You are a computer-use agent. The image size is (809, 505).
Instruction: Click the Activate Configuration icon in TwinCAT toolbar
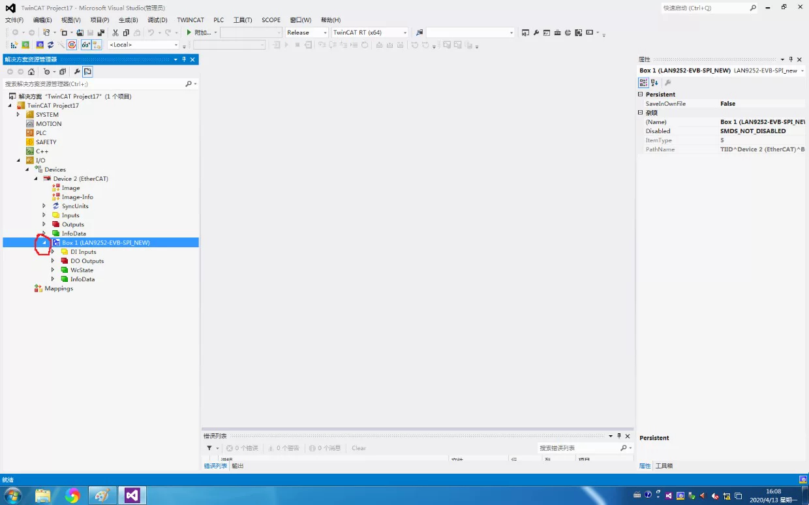click(14, 45)
